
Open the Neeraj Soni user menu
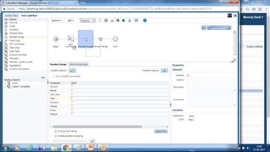253,17
